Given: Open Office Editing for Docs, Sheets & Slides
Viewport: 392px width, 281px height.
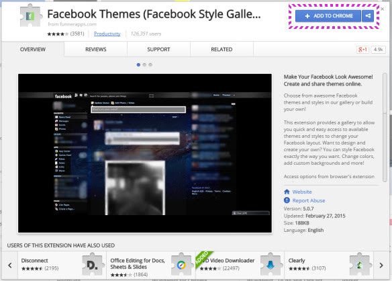Looking at the screenshot, I should (151, 266).
